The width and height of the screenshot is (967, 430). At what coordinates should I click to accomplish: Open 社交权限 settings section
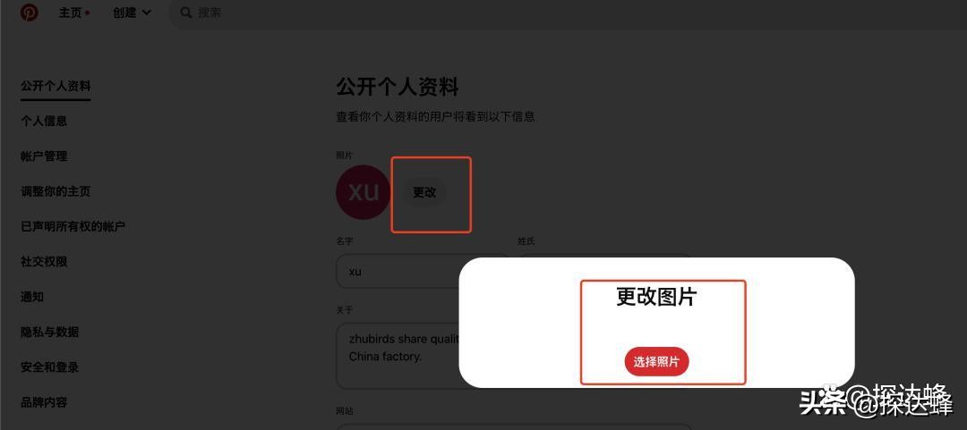(x=44, y=262)
